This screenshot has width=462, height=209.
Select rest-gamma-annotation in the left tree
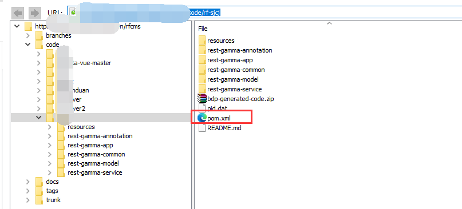point(100,136)
